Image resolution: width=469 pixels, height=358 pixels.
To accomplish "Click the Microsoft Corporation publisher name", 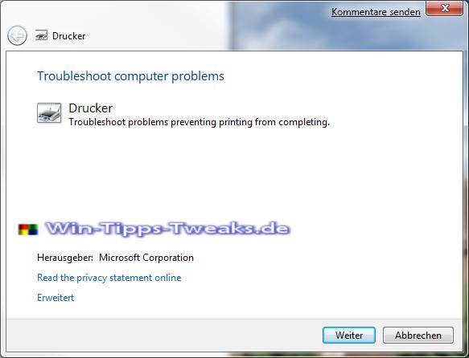I will [146, 258].
